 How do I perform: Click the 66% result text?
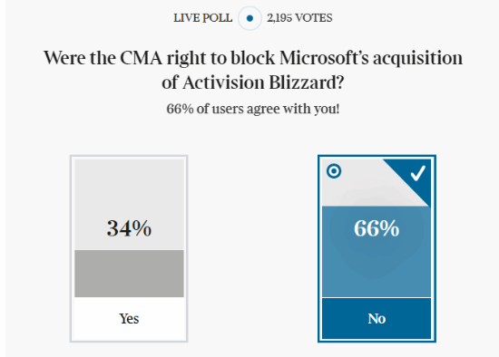coord(377,228)
